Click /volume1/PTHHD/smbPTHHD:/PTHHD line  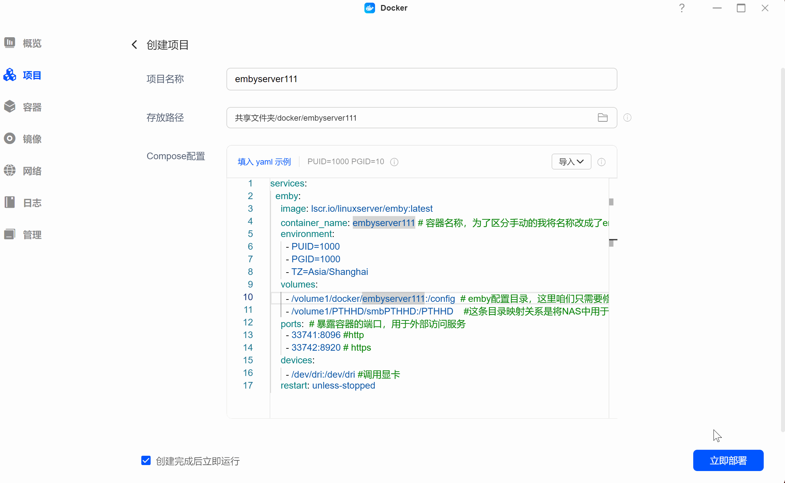pos(372,311)
